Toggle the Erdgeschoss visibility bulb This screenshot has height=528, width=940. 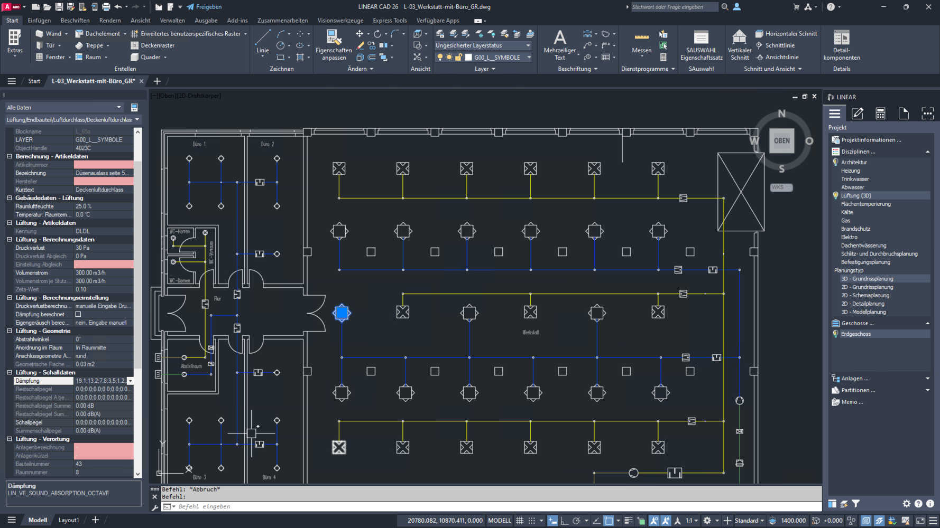(836, 334)
